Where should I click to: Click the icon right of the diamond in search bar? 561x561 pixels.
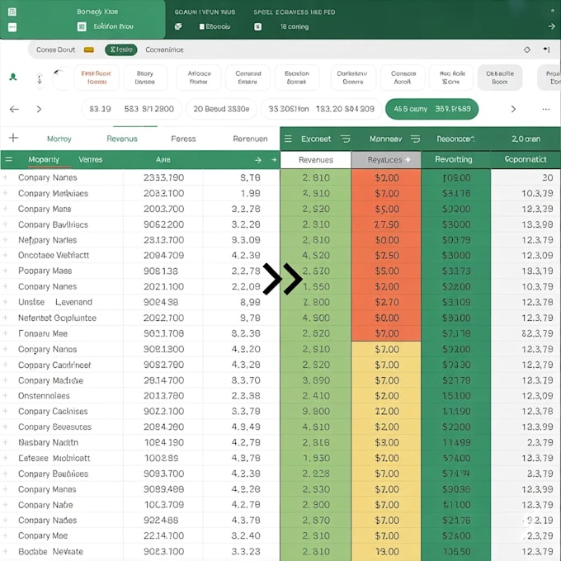tap(546, 49)
